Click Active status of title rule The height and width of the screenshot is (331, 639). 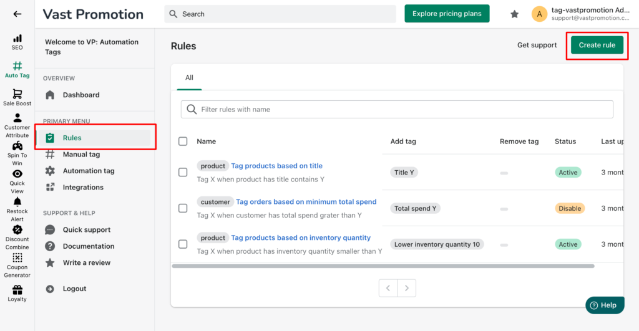(568, 172)
